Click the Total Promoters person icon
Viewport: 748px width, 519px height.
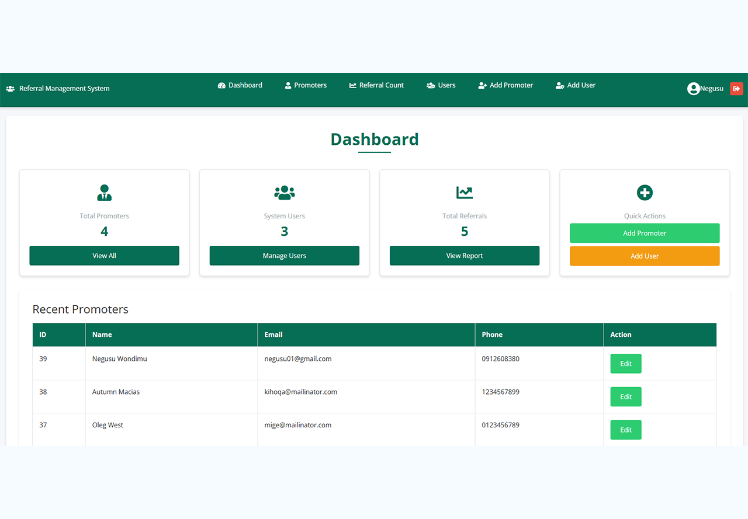click(x=104, y=193)
